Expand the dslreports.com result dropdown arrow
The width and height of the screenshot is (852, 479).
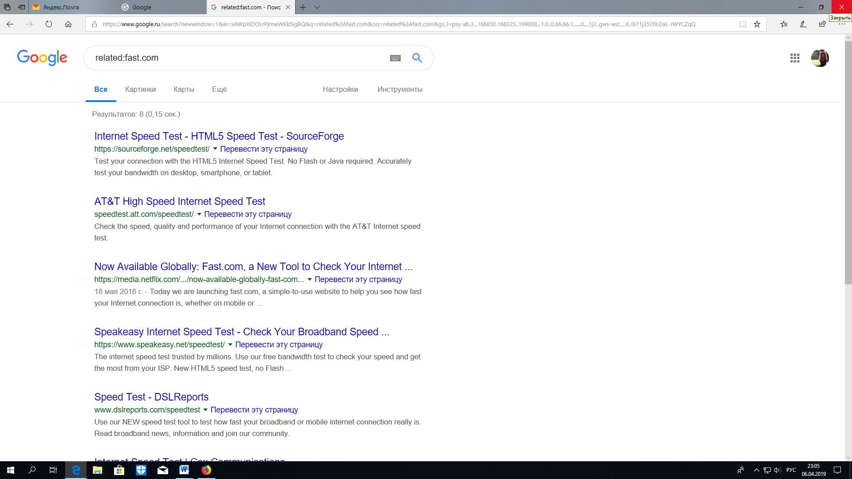205,410
